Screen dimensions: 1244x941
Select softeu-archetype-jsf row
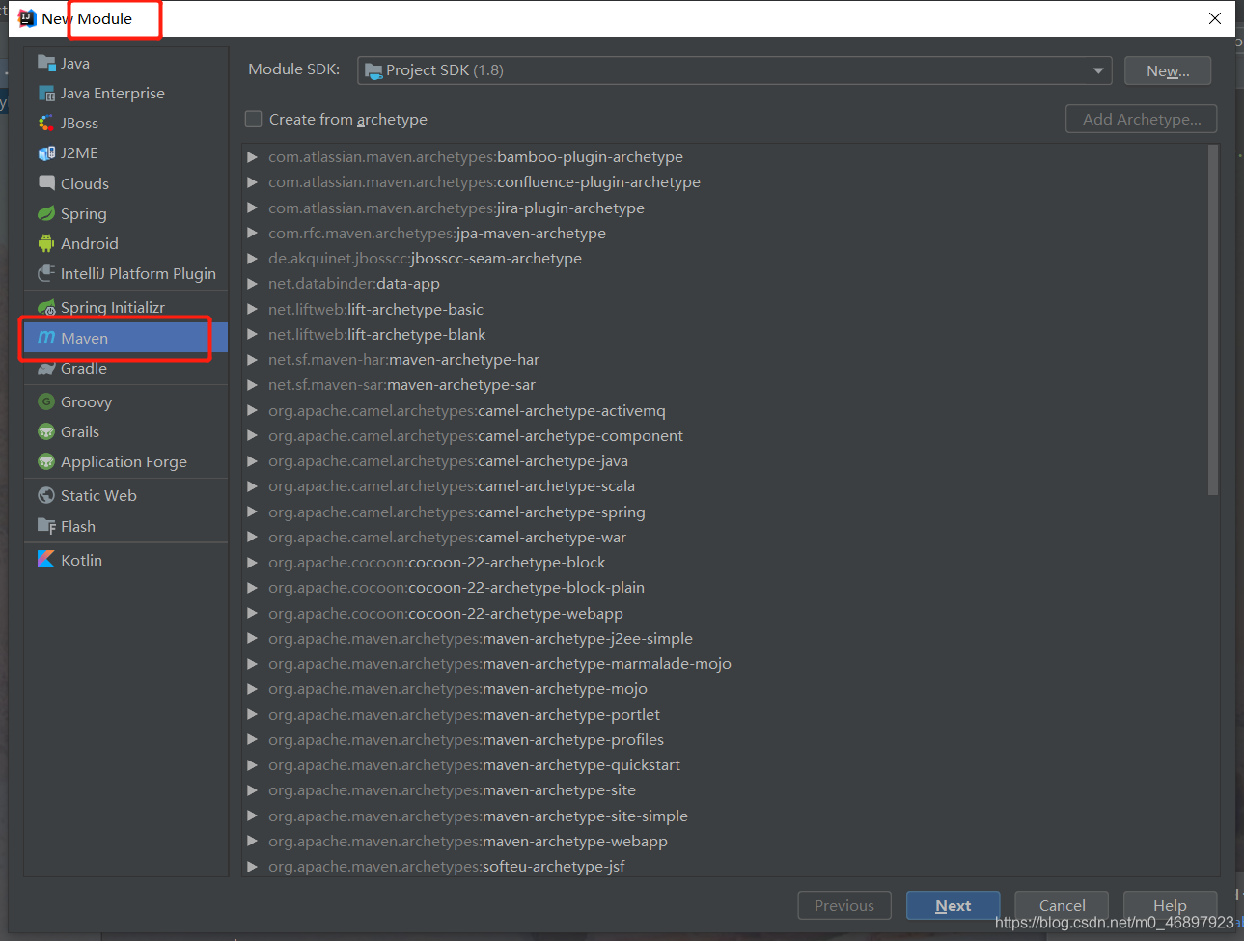point(725,866)
